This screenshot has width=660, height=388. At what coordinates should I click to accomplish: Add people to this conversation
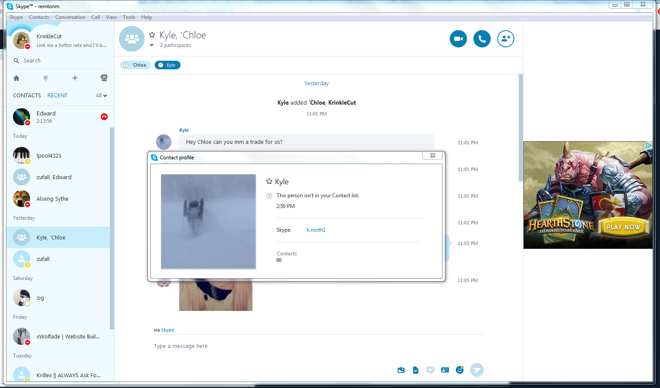(506, 39)
